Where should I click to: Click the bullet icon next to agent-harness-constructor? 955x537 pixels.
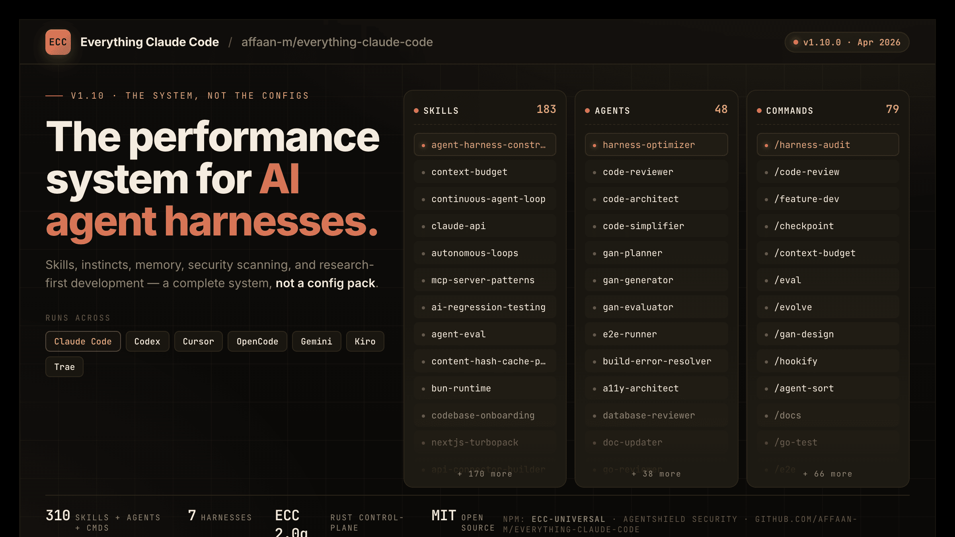click(423, 145)
